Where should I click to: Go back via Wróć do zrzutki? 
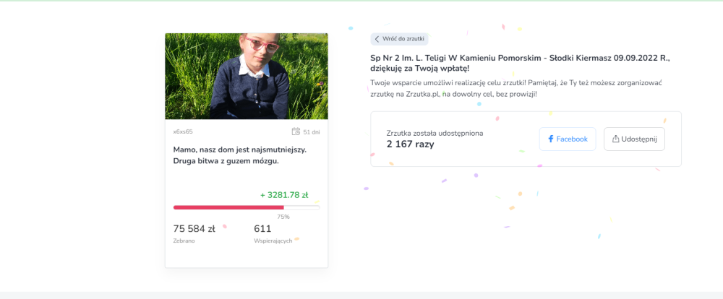point(399,39)
